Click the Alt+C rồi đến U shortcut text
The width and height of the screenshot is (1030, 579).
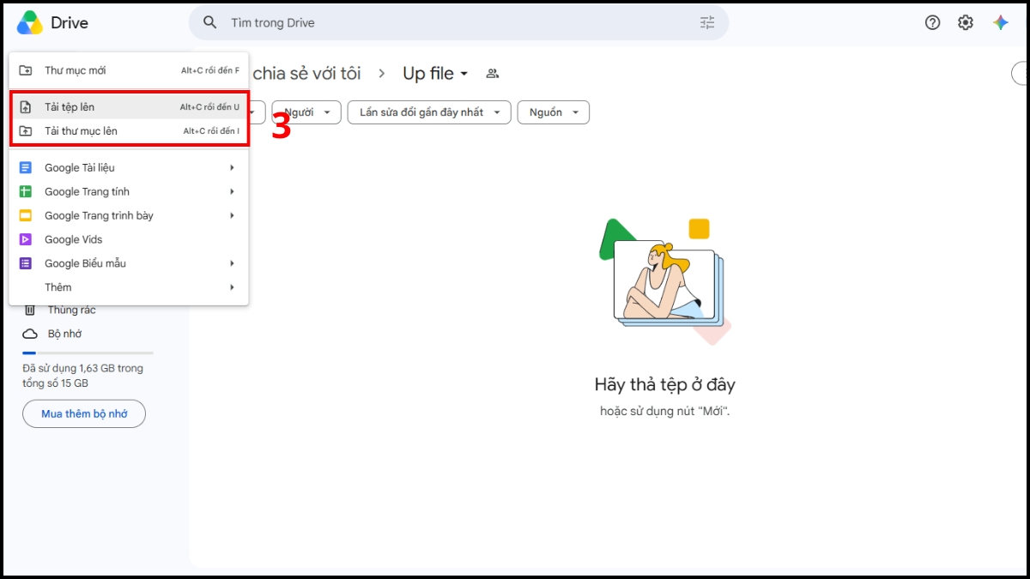(209, 107)
